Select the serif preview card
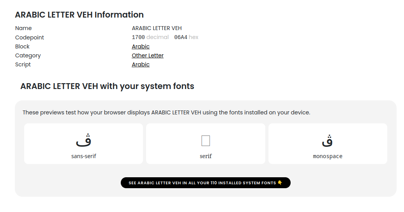Viewport: 404px width, 212px height. pos(206,144)
